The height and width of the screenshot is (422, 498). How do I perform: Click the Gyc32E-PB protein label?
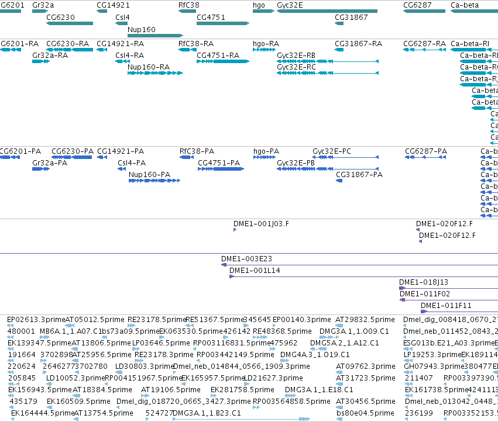(296, 163)
